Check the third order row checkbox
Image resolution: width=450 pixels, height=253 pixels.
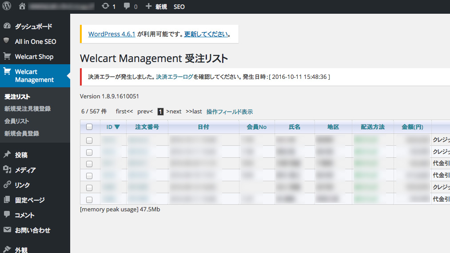[89, 164]
